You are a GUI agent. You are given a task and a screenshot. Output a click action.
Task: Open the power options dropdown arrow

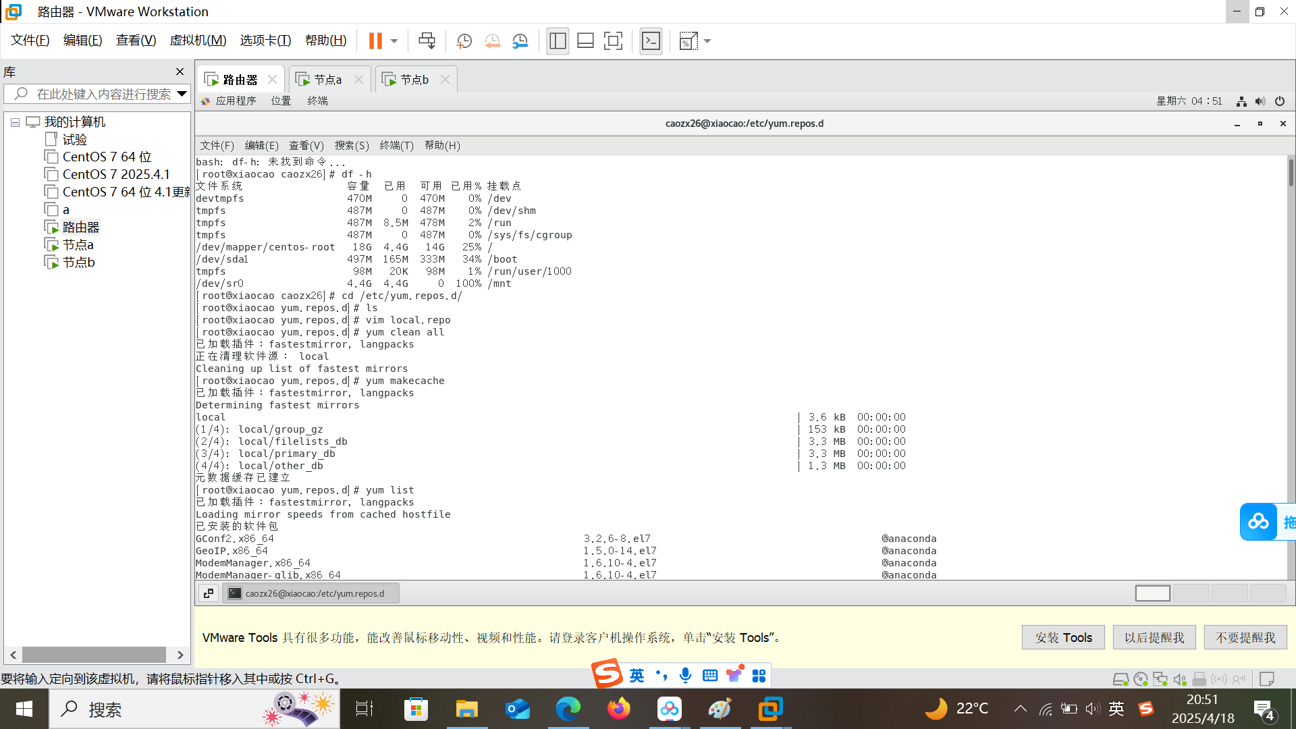(394, 41)
